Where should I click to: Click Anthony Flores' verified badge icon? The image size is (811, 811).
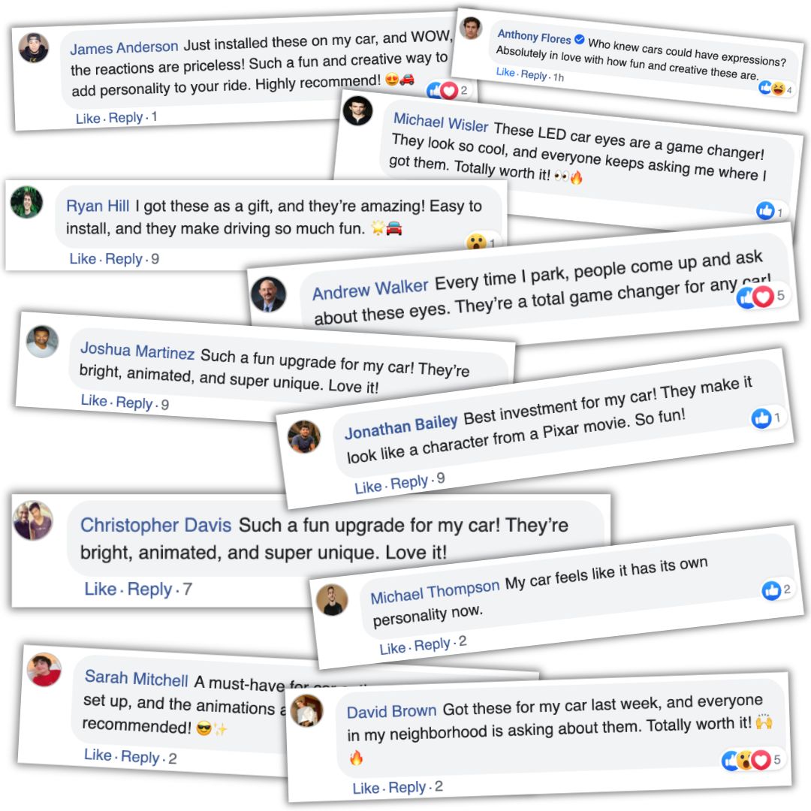[579, 39]
